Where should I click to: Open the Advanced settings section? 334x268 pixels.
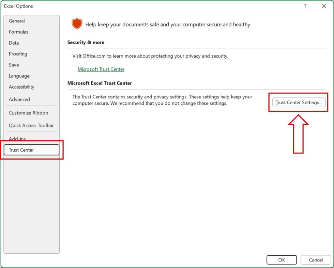(19, 99)
